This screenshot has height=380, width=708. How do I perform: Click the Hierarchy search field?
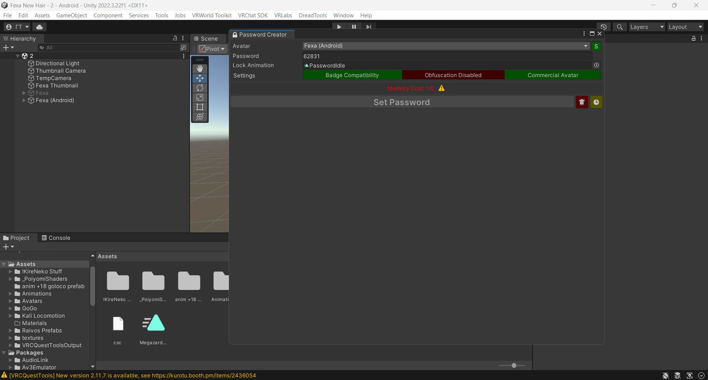click(x=109, y=48)
